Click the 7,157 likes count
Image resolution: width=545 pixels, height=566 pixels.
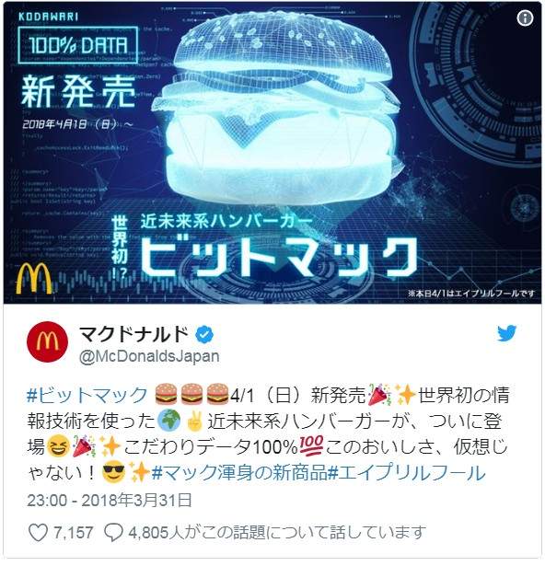tap(74, 533)
